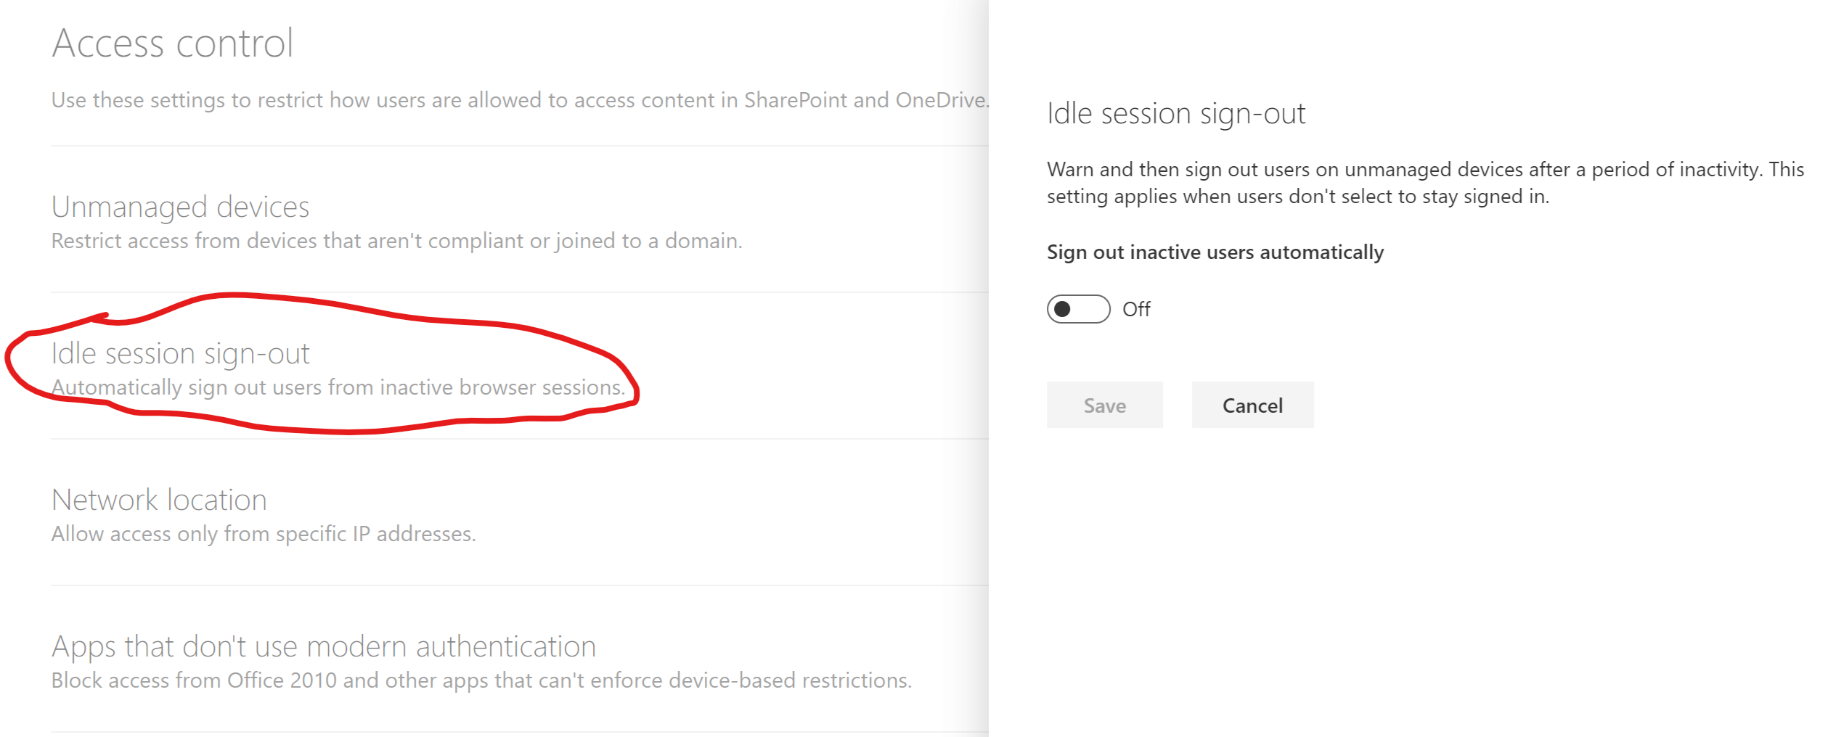Click the restrict access description under Unmanaged devices
The width and height of the screenshot is (1828, 737).
(x=396, y=240)
